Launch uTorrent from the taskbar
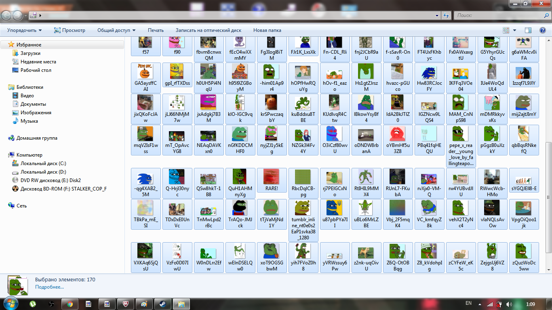Screen dimensions: 552x310 [x=33, y=304]
